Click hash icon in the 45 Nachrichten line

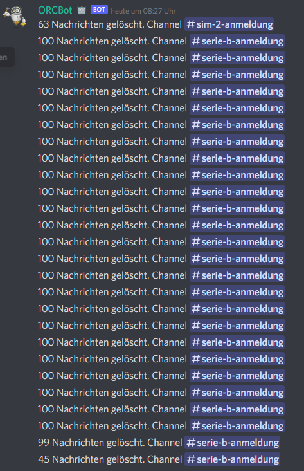pos(191,459)
